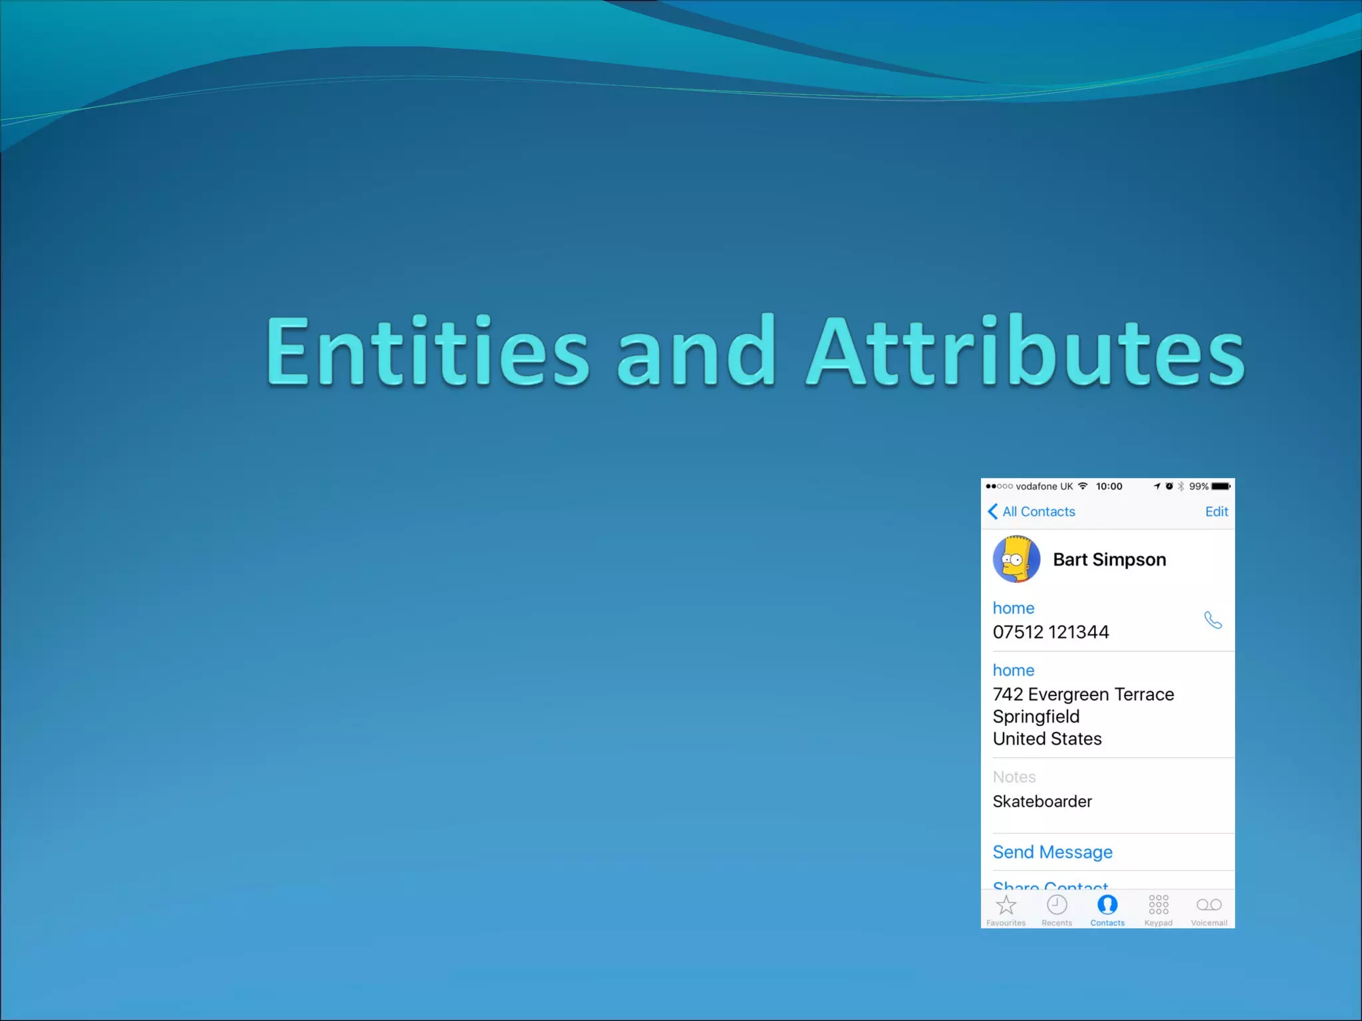This screenshot has height=1021, width=1362.
Task: Tap Bart Simpson's avatar photo
Action: pos(1016,559)
